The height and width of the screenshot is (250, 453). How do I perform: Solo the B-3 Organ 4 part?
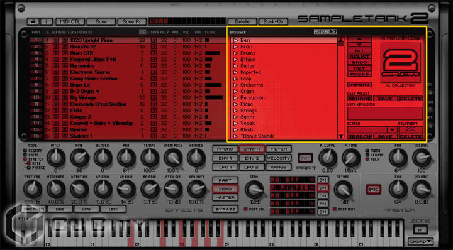pos(56,92)
